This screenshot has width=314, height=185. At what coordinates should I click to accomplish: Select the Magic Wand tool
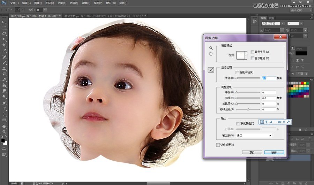[x=4, y=39]
